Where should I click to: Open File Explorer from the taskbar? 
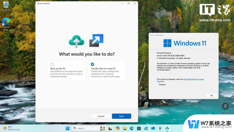(x=125, y=128)
